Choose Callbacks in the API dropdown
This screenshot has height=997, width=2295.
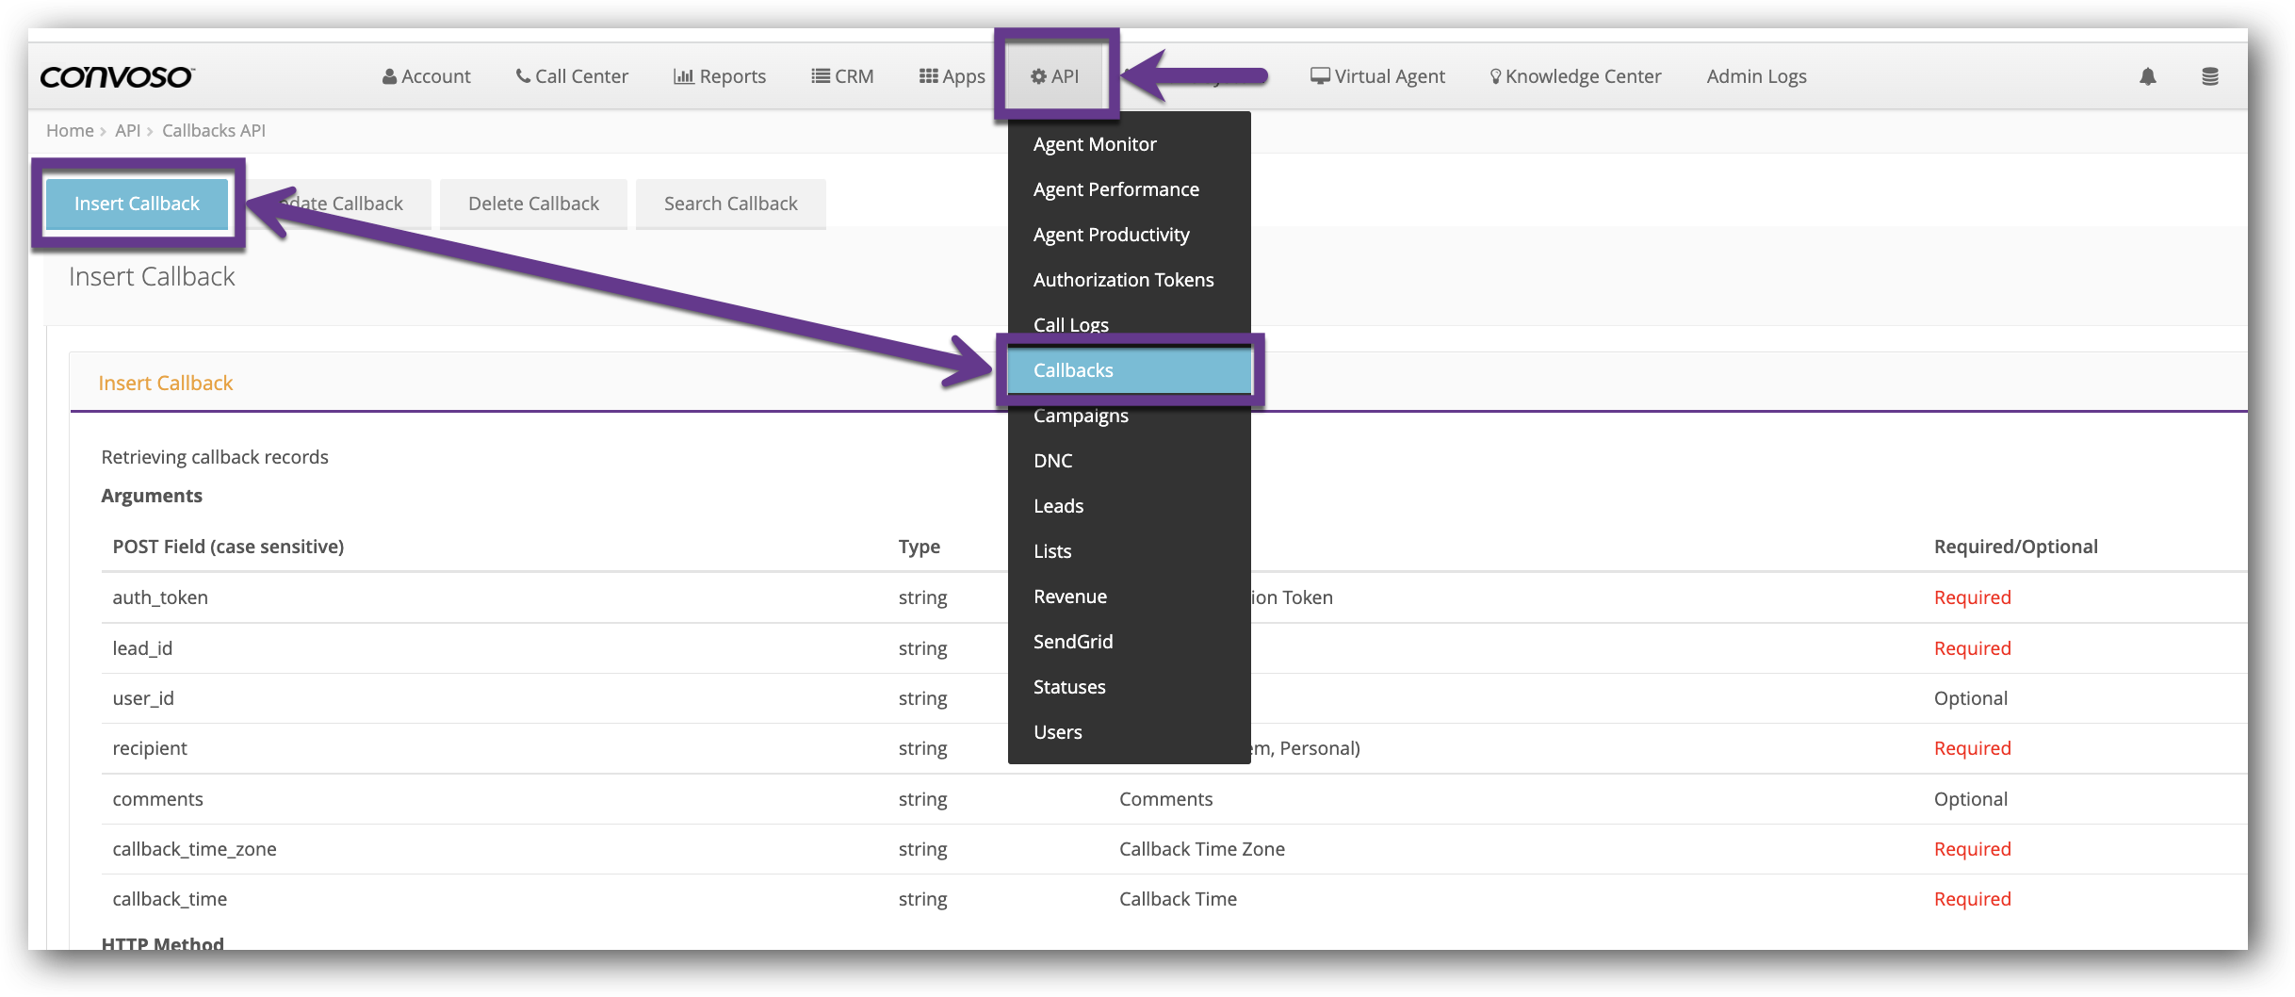[1129, 370]
